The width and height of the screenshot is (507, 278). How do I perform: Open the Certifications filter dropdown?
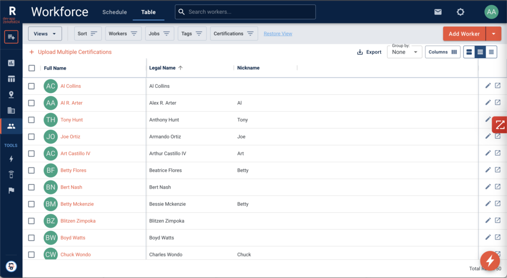coord(234,34)
